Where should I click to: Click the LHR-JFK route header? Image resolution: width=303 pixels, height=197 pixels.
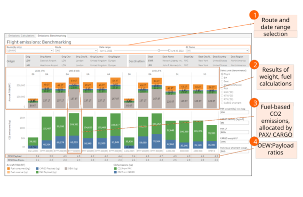click(157, 71)
